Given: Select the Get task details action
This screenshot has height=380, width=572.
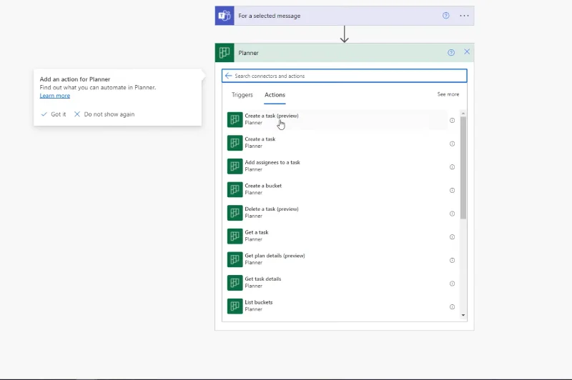Looking at the screenshot, I should 337,283.
